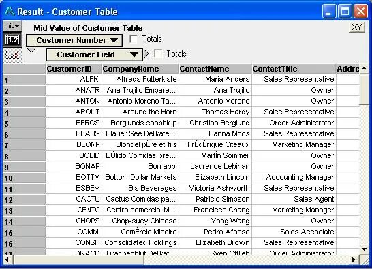Enable Totals for Customer Number
Screen dimensions: 372x269
tap(134, 39)
